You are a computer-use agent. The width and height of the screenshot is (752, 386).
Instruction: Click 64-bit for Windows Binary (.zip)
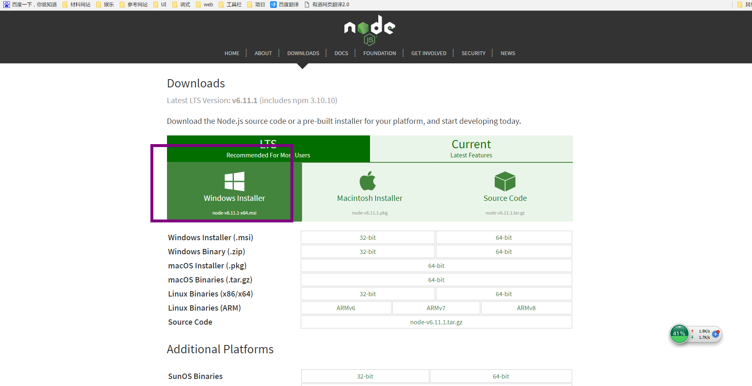(x=504, y=251)
